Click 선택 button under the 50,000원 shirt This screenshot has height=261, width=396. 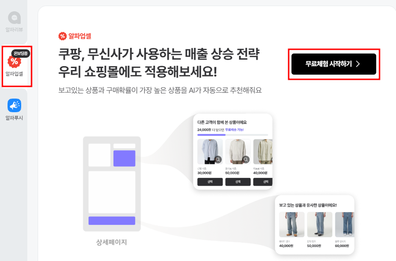click(238, 182)
